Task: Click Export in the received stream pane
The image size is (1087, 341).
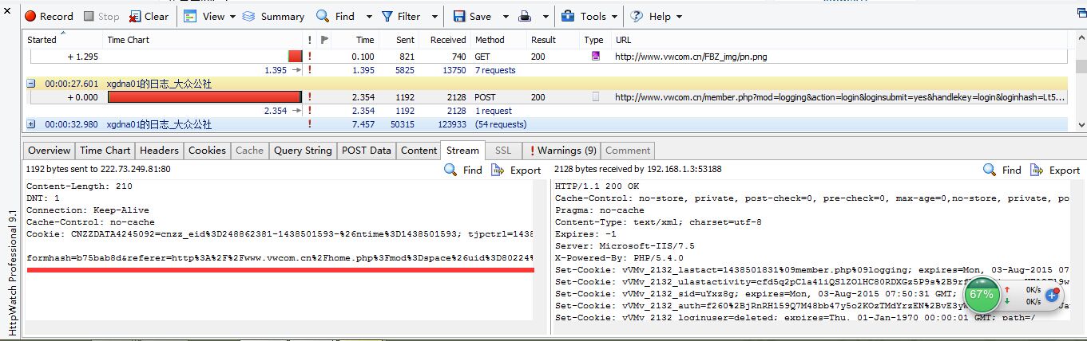Action: 1055,170
